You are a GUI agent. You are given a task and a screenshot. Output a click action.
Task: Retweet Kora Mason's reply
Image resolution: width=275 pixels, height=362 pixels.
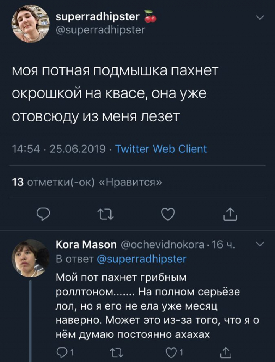tap(114, 352)
